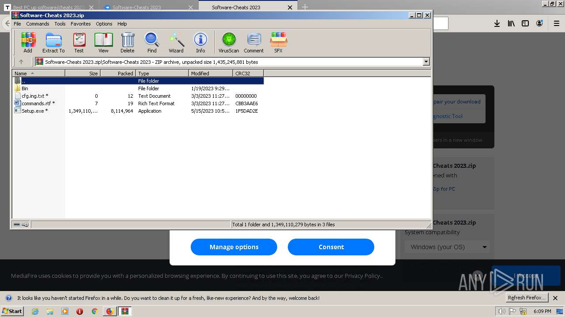Click the Refresh Firefox button
The image size is (565, 317).
527,298
